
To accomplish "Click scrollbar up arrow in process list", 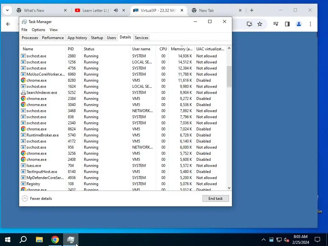I will (229, 48).
